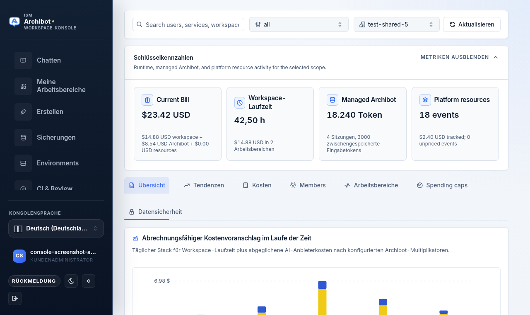
Task: Open the Arbeitsbereiche tab
Action: tap(371, 185)
